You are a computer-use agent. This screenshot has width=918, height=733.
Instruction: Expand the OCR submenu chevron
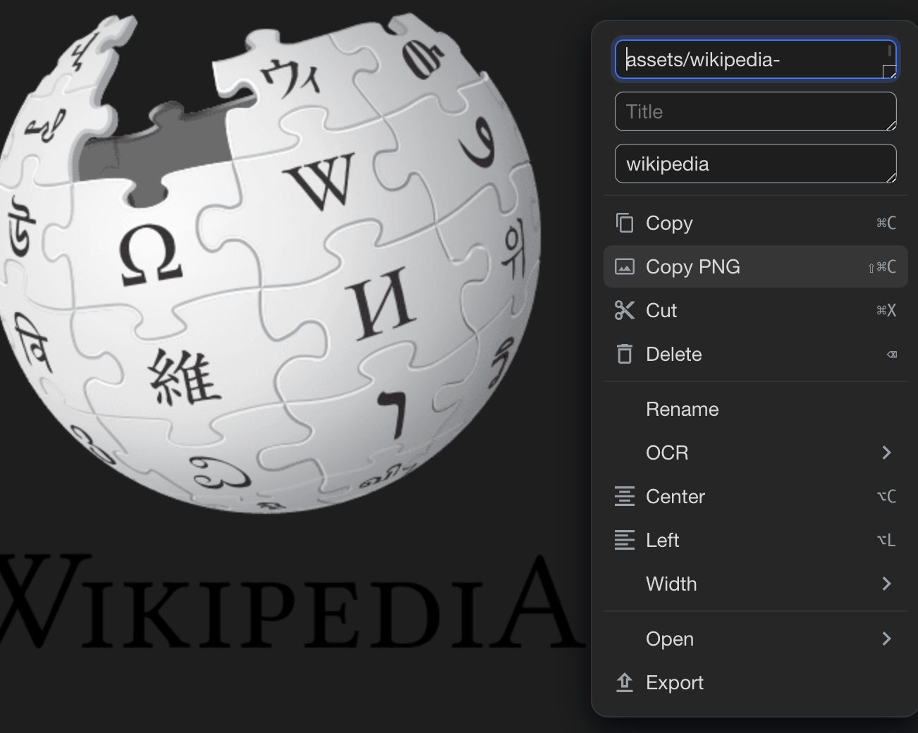click(887, 452)
